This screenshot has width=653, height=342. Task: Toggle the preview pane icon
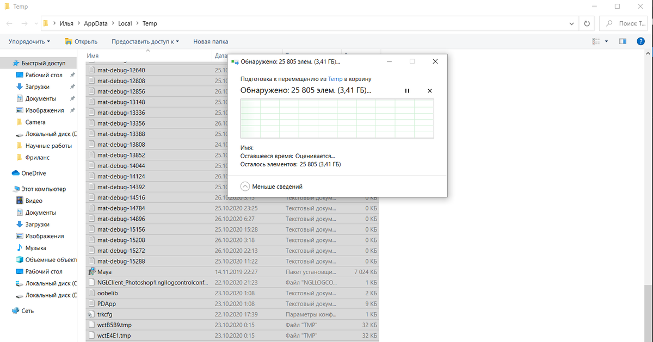coord(623,41)
